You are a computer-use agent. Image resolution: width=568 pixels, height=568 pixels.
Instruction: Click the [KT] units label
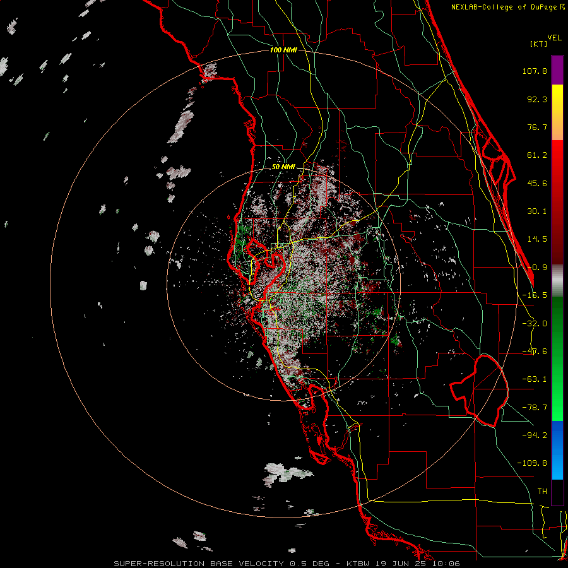point(538,44)
